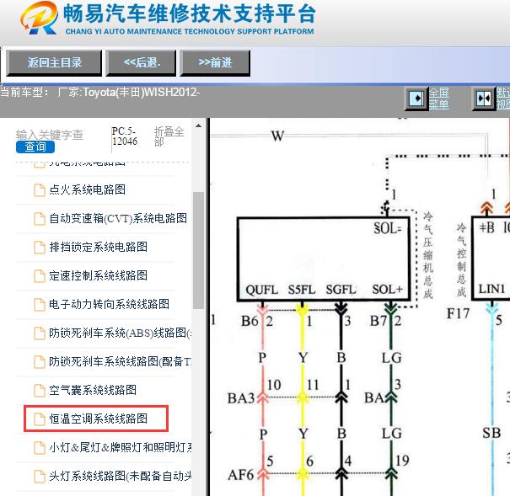Open 自动变速箱(CVT)系统电路图
Image resolution: width=510 pixels, height=496 pixels.
(118, 218)
